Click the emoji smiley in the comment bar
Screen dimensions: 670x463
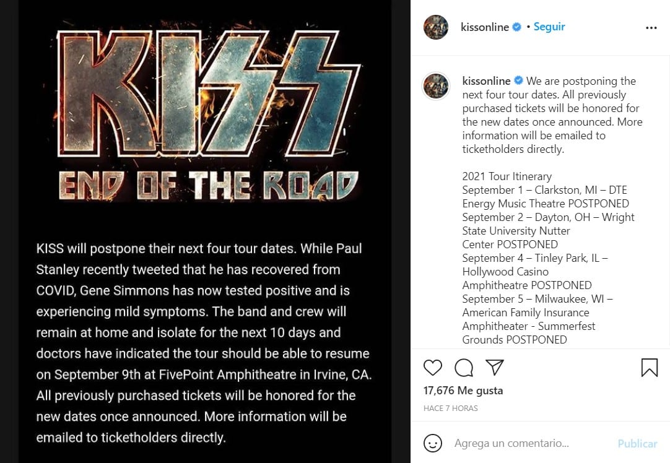[x=433, y=443]
